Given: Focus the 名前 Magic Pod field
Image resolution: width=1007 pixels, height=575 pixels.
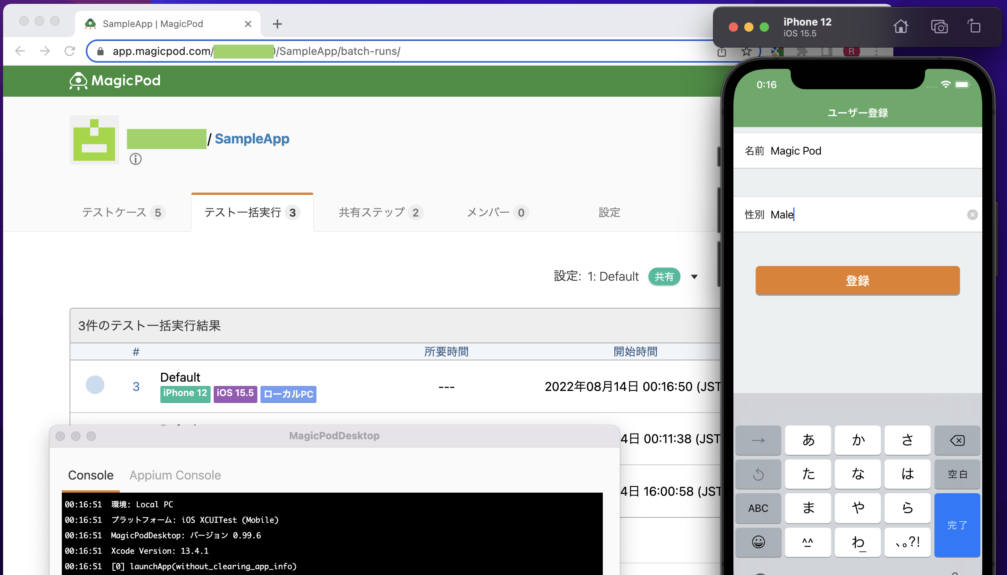Looking at the screenshot, I should click(x=857, y=151).
